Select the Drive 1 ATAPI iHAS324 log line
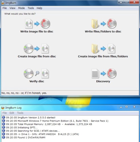 tap(42, 134)
